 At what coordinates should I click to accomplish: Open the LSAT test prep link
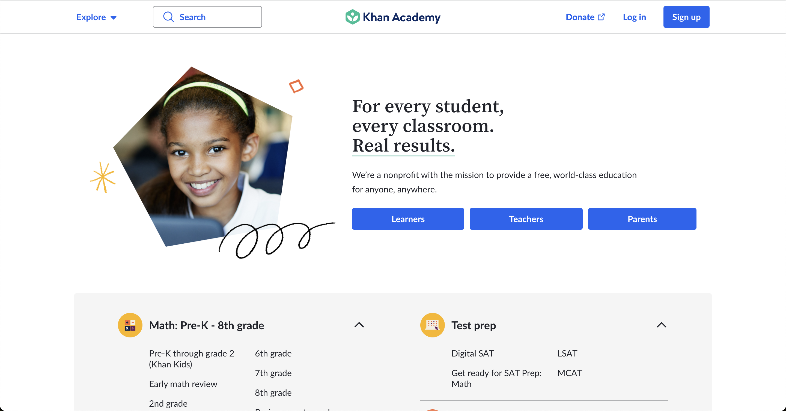click(x=567, y=353)
